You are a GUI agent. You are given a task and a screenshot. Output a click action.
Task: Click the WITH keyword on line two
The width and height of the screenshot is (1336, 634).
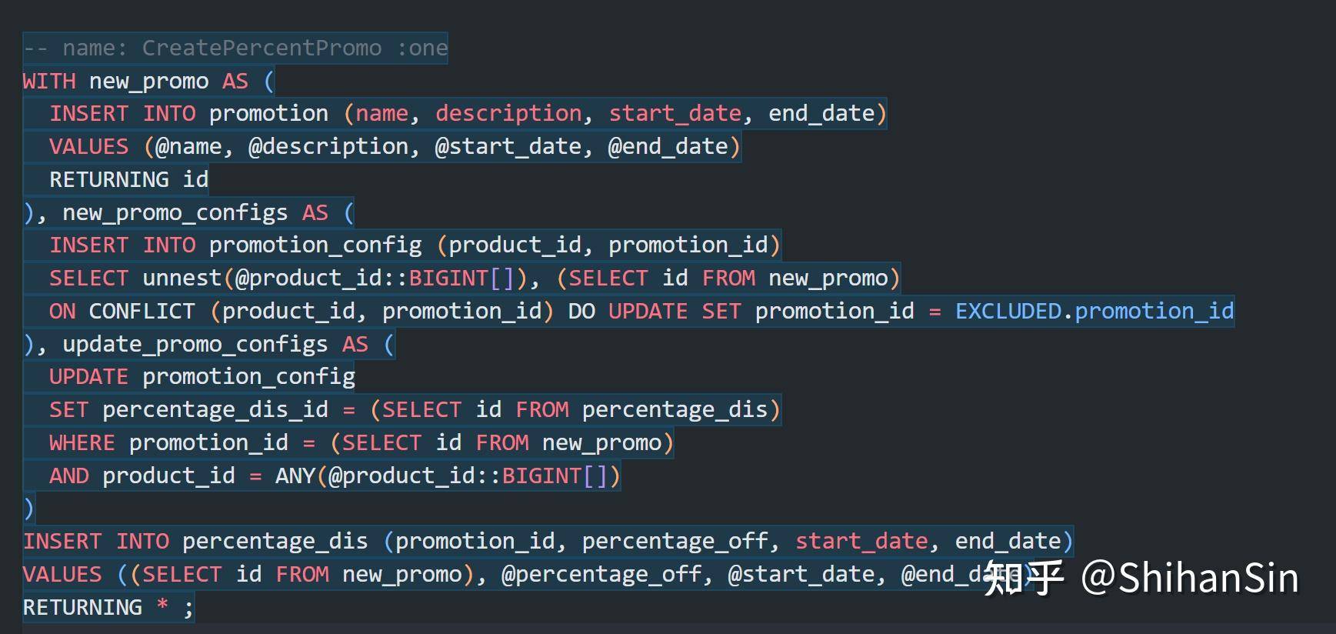[x=49, y=81]
